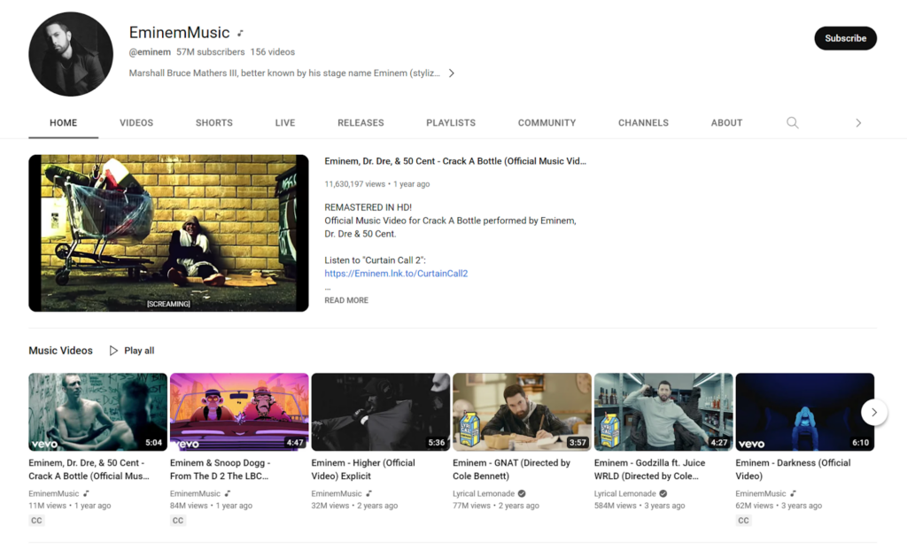The width and height of the screenshot is (907, 550).
Task: Open the HOME tab
Action: 63,122
